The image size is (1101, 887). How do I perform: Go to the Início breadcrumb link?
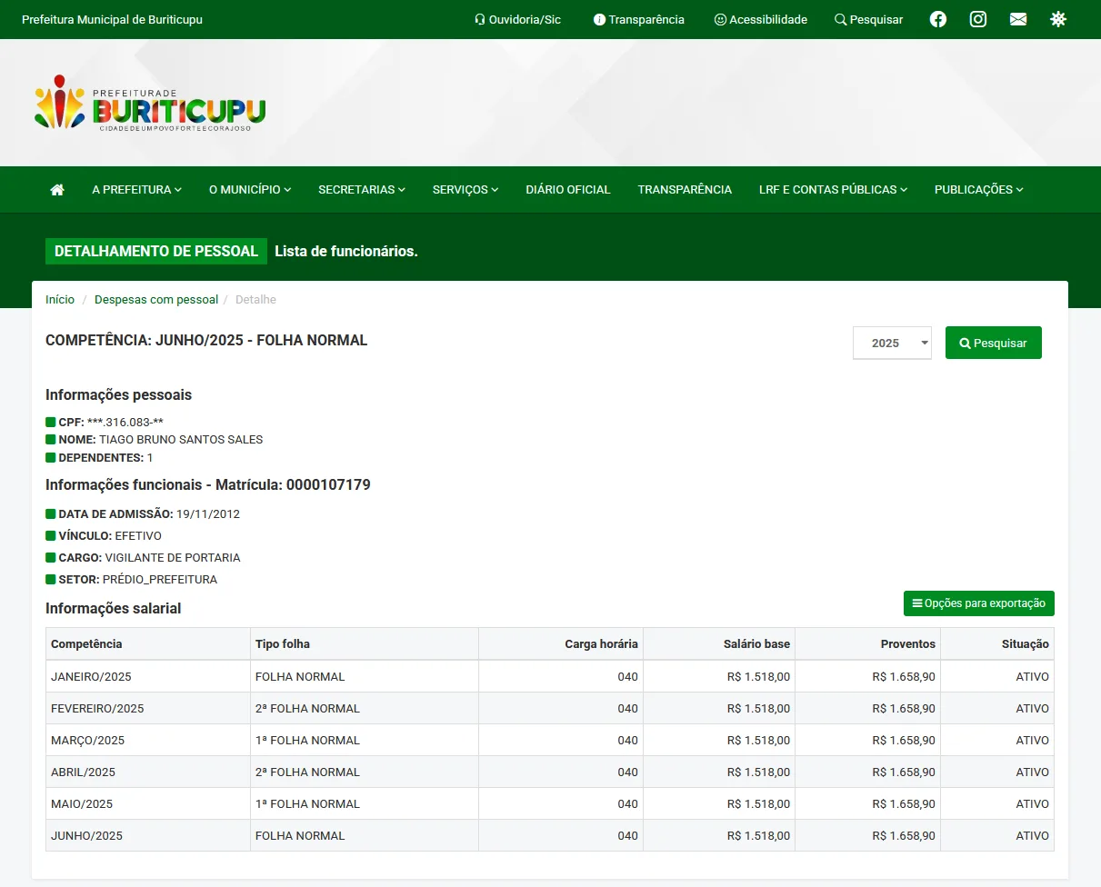[x=60, y=300]
